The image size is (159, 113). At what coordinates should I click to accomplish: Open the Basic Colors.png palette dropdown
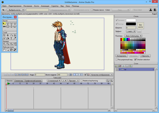pos(133,36)
